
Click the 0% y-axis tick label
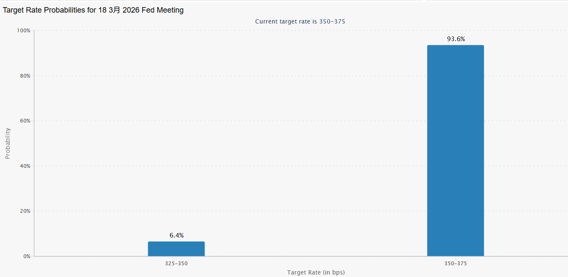point(26,256)
